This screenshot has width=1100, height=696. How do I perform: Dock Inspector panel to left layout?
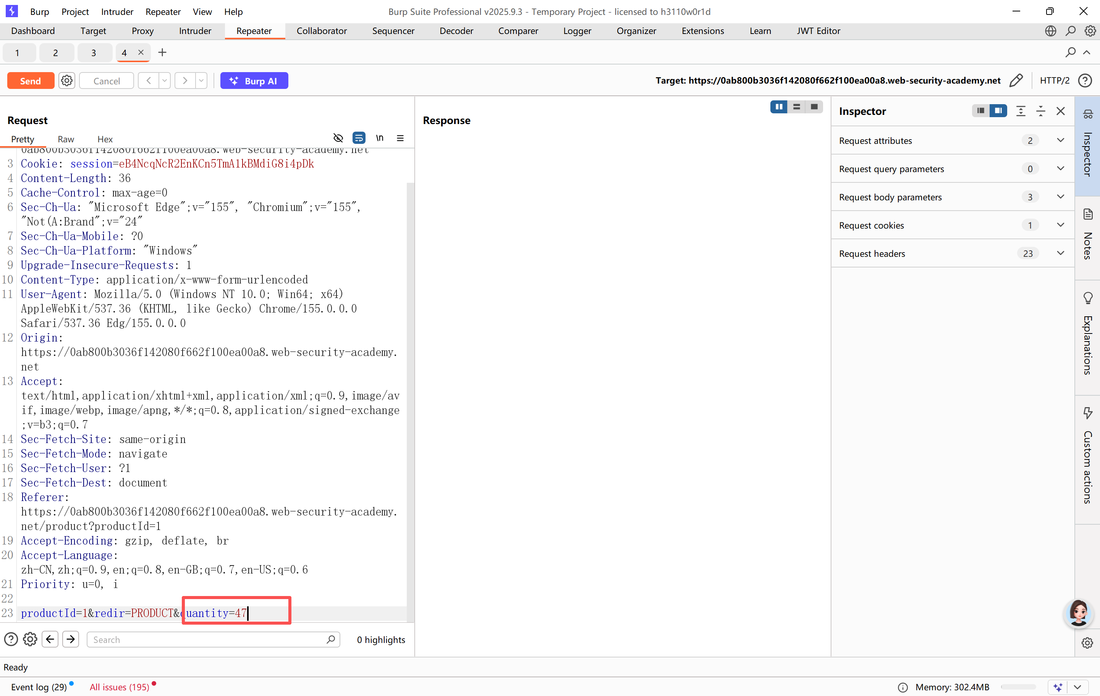click(980, 111)
